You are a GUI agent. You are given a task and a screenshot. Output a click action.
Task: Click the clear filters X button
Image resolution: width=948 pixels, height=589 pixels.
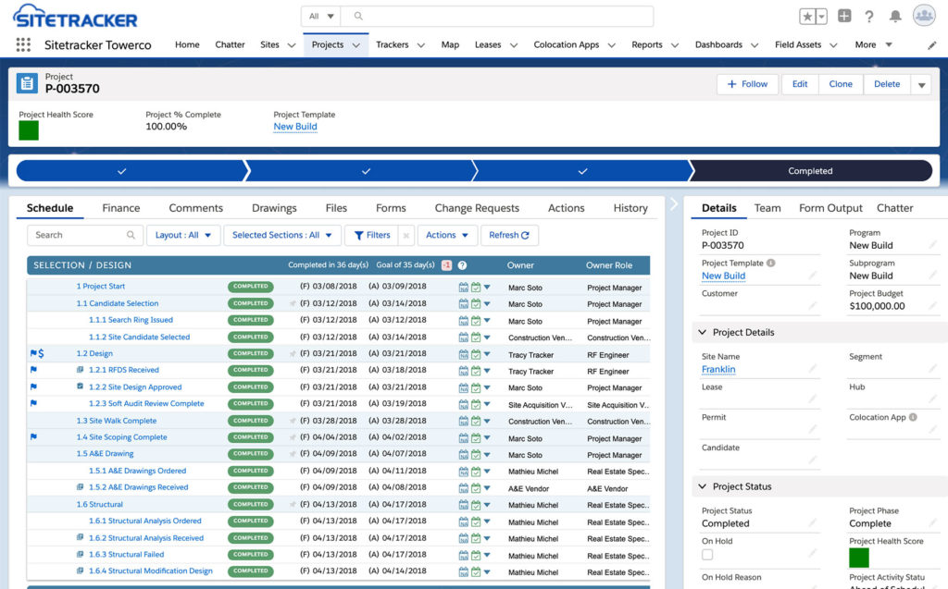tap(406, 235)
